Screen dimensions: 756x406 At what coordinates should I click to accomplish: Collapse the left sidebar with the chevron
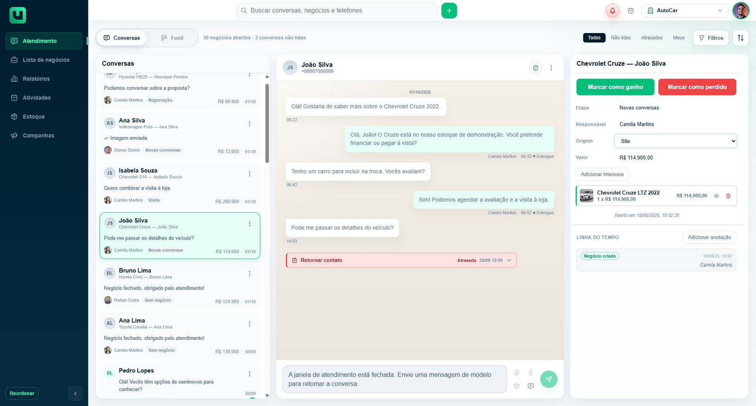pos(75,393)
